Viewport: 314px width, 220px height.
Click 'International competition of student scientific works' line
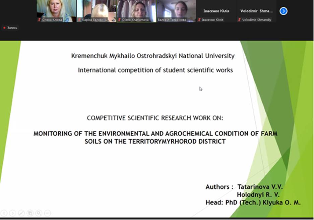point(155,70)
